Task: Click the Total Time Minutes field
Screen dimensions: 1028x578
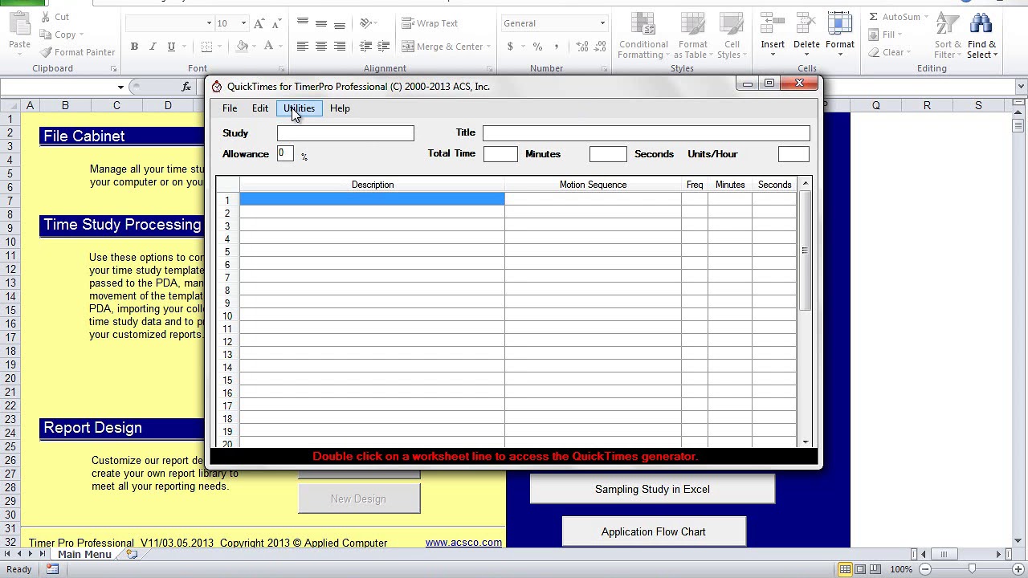Action: 500,154
